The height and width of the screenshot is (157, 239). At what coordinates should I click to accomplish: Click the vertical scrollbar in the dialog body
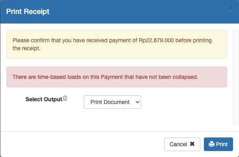click(236, 77)
